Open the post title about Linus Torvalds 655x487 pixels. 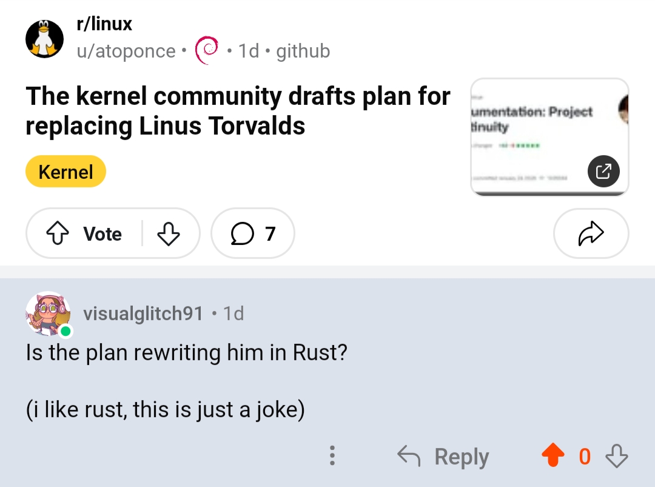point(238,111)
